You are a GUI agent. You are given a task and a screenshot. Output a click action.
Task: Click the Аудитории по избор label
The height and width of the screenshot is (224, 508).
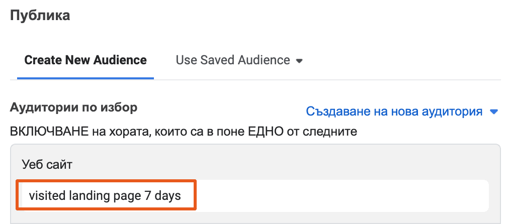(x=73, y=107)
